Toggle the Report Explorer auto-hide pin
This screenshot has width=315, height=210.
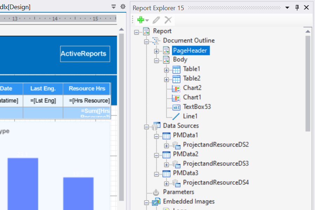297,8
